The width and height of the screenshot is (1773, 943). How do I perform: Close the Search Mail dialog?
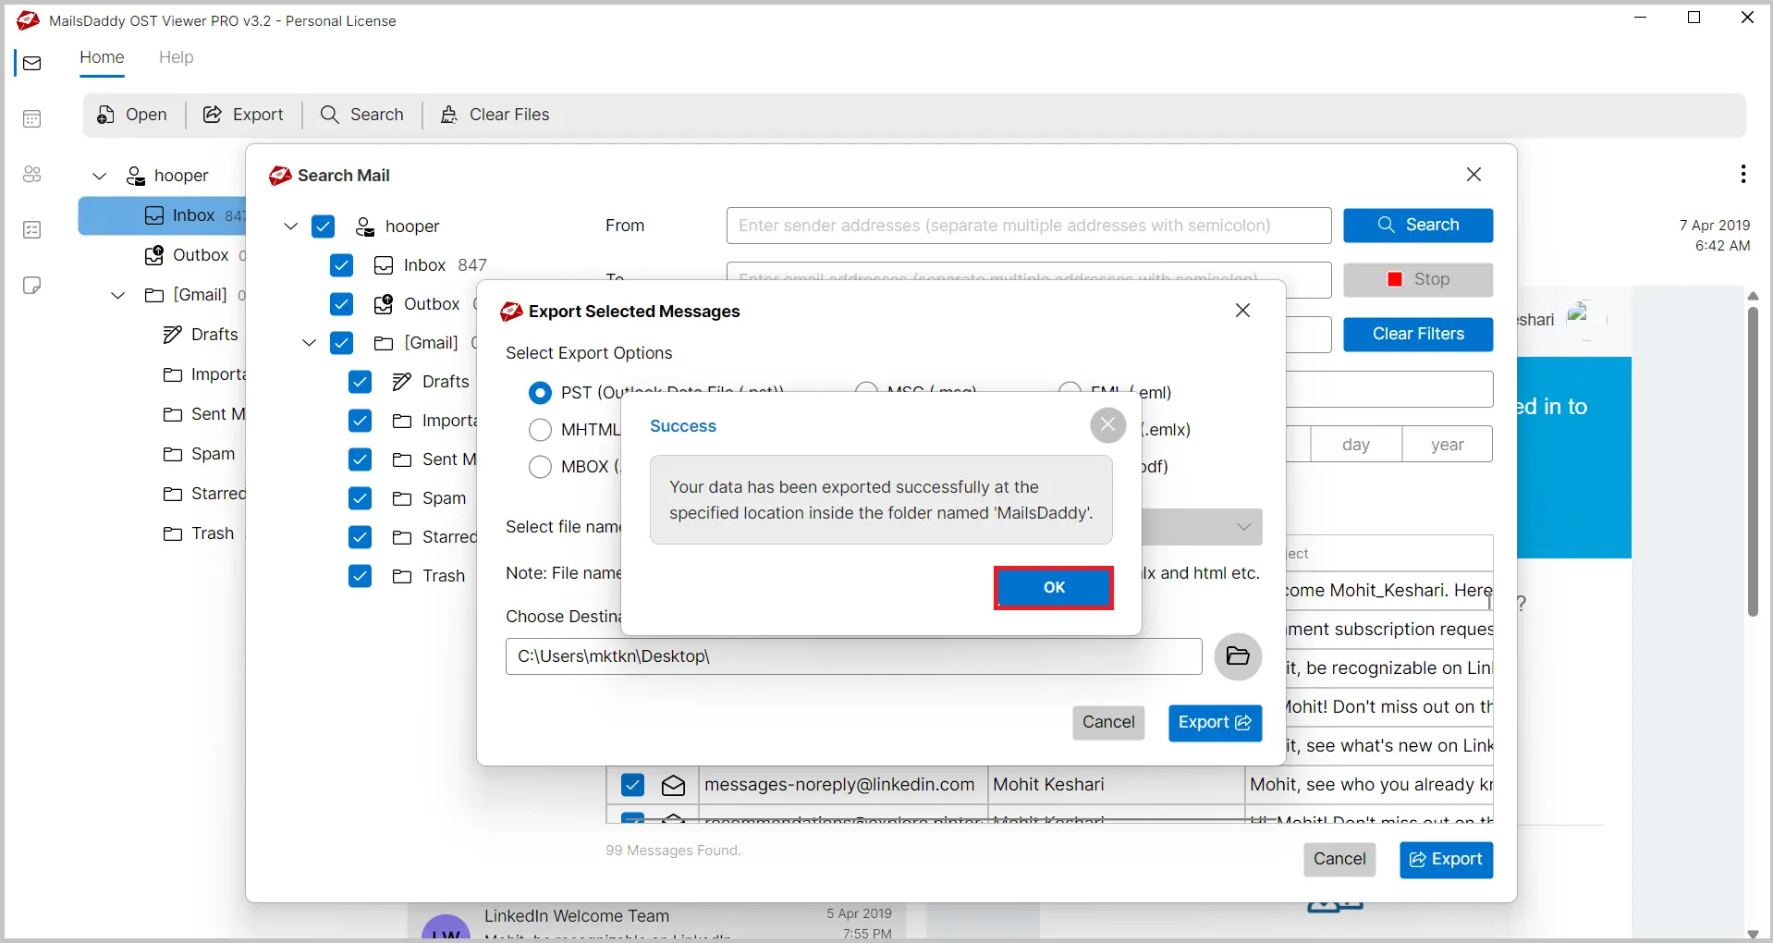1473,175
